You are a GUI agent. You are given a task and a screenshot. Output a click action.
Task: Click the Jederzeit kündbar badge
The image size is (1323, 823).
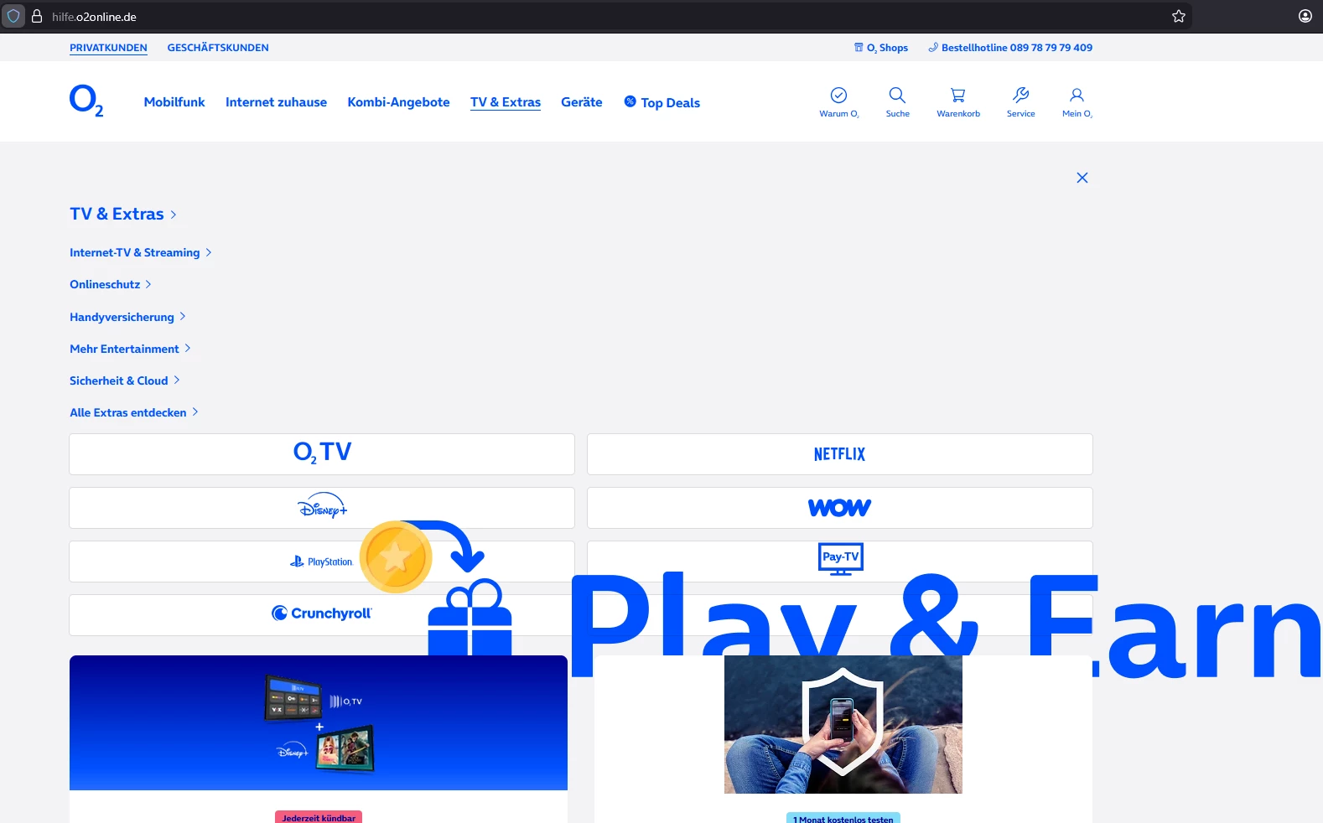(x=319, y=817)
